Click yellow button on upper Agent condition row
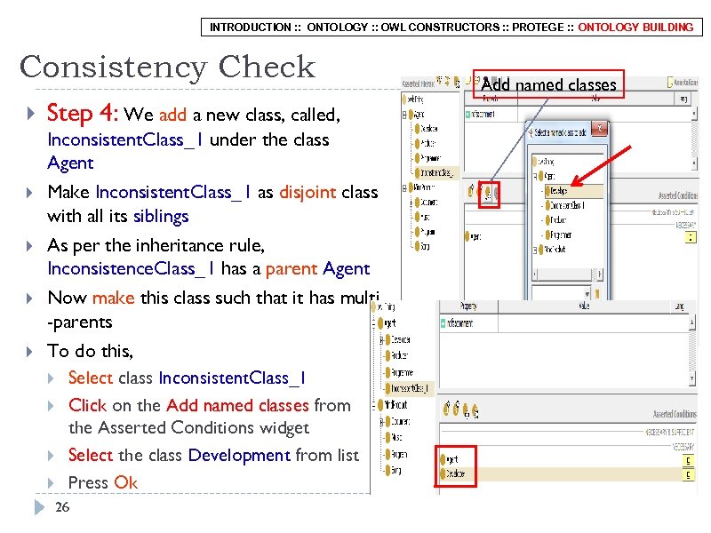711x533 pixels. pos(691,237)
